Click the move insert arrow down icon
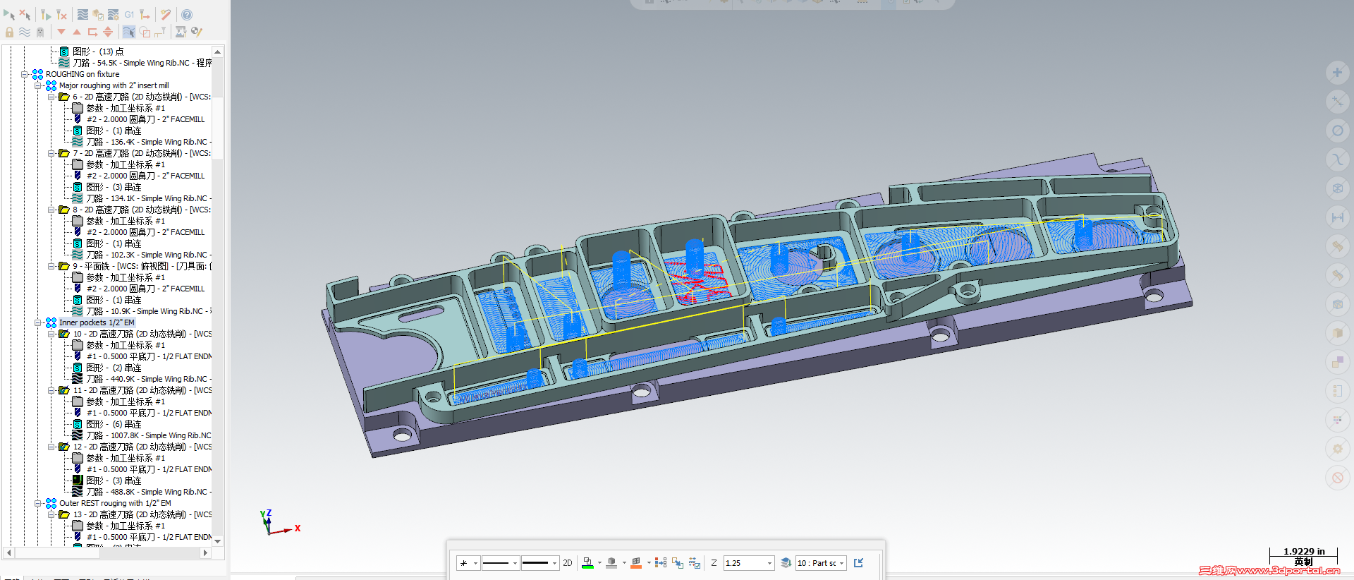Viewport: 1354px width, 580px height. coord(61,32)
